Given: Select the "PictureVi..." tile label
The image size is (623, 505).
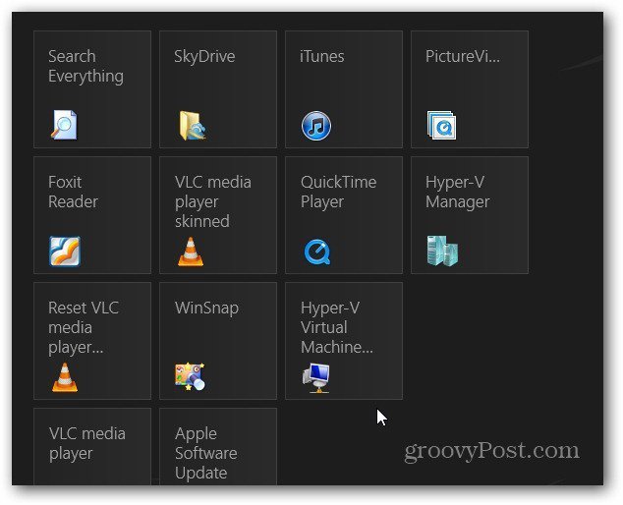Looking at the screenshot, I should point(463,56).
